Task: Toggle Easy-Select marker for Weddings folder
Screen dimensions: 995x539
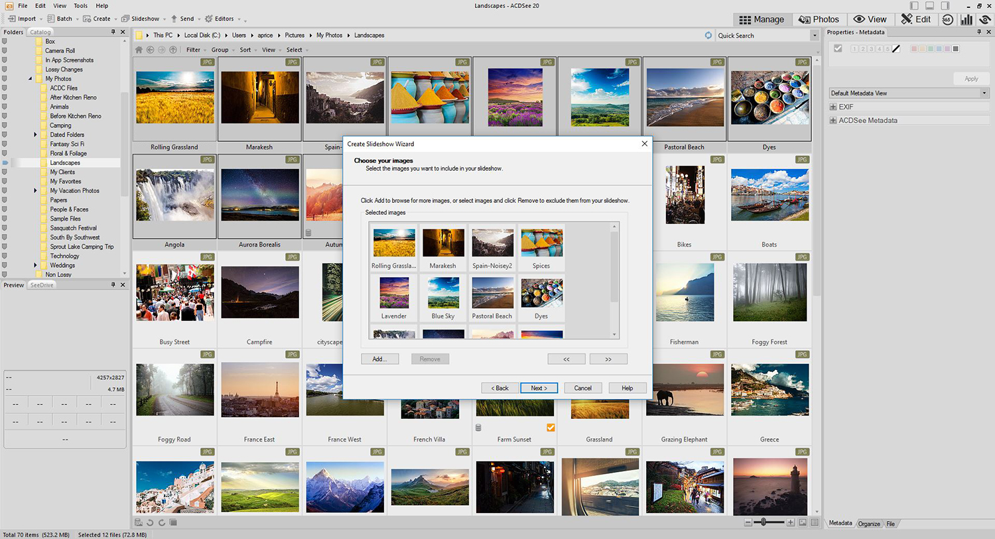Action: (x=5, y=265)
